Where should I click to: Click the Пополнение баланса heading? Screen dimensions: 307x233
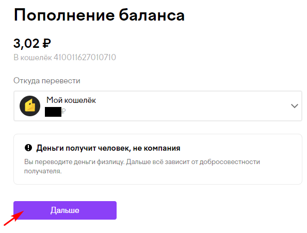[x=99, y=15]
